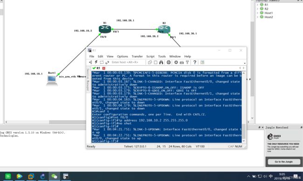This screenshot has width=303, height=181.
Task: Close the R1 session tab with red X
Action: click(104, 68)
